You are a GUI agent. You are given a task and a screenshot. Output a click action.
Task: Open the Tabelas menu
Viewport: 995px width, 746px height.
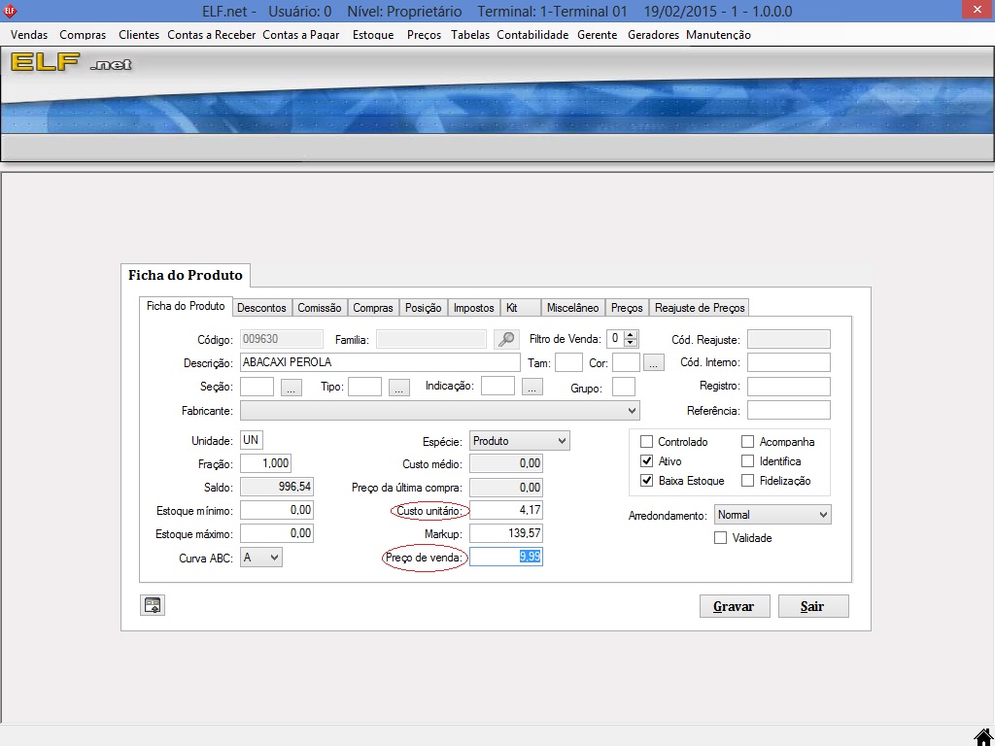(x=470, y=35)
